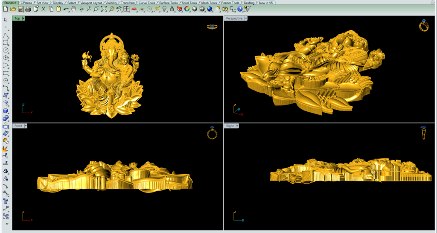Image resolution: width=437 pixels, height=233 pixels.
Task: Open Object Properties color wheel icon
Action: point(187,9)
